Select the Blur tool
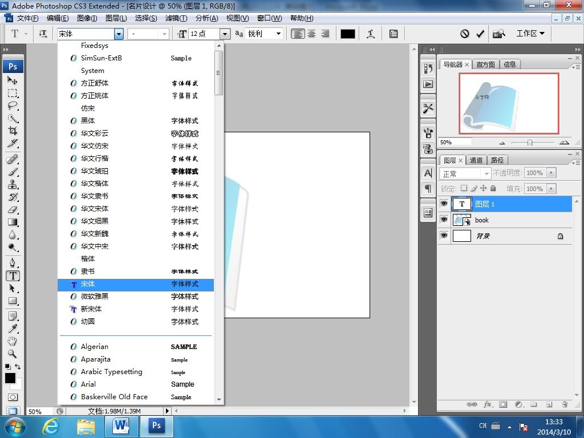The height and width of the screenshot is (438, 584). (x=13, y=235)
